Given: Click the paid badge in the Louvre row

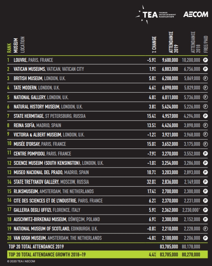Looking at the screenshot, I should pos(205,60).
